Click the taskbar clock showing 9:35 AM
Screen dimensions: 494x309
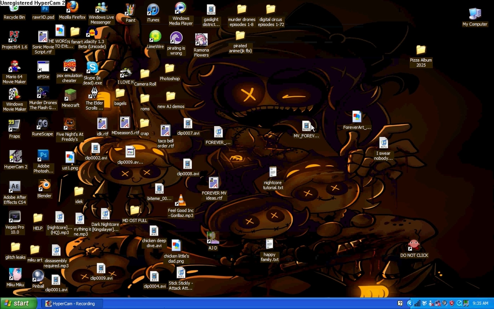pos(480,303)
